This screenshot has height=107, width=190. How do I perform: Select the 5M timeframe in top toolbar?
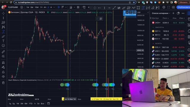point(32,7)
